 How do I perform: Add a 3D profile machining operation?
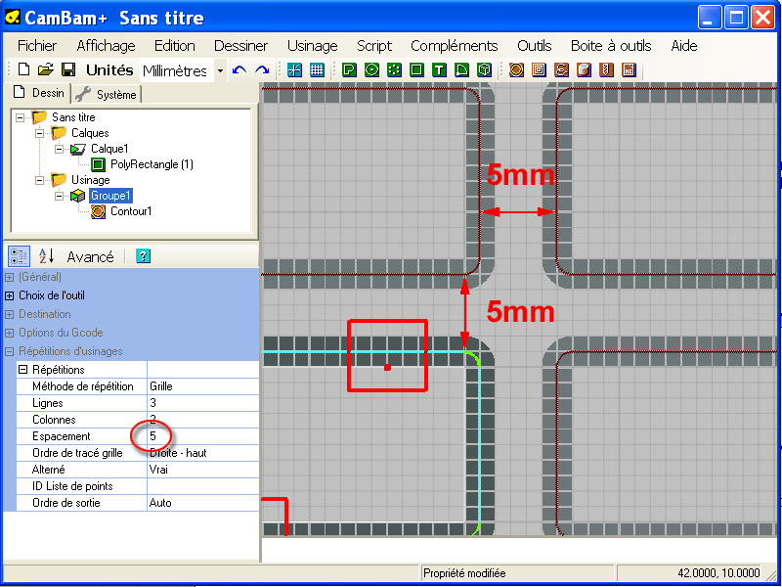click(584, 69)
